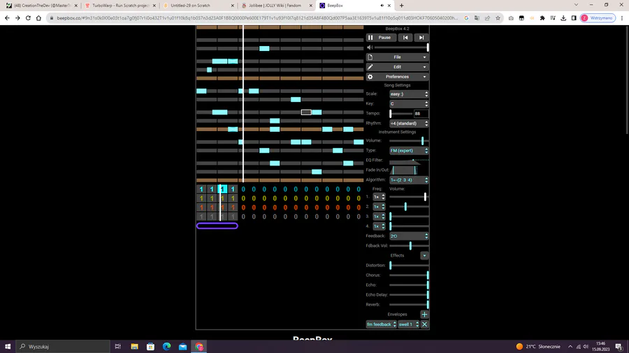Go to browser home page

coord(38,18)
